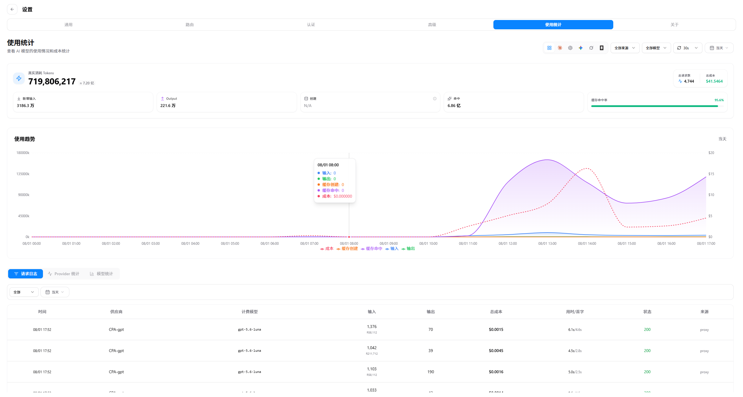Image resolution: width=743 pixels, height=397 pixels.
Task: Click the 719,806,217 tokens total
Action: pyautogui.click(x=52, y=81)
